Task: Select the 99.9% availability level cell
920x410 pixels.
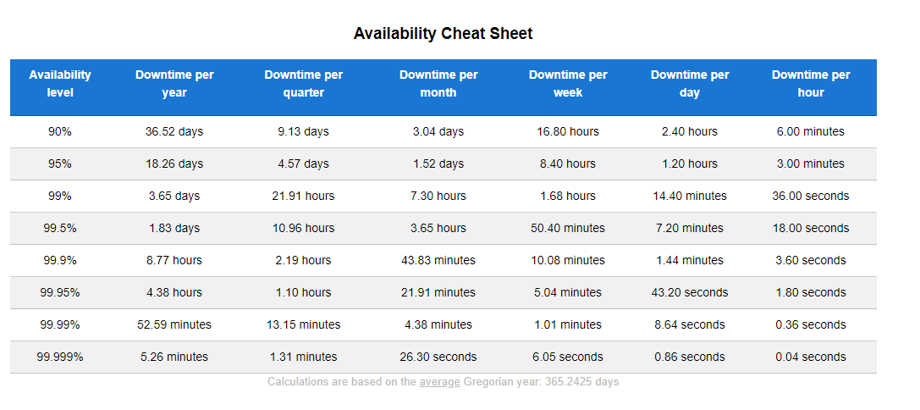Action: 60,260
